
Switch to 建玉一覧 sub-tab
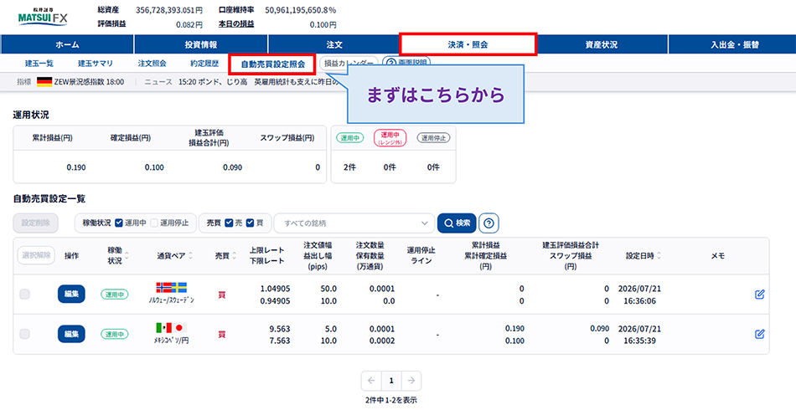coord(39,64)
